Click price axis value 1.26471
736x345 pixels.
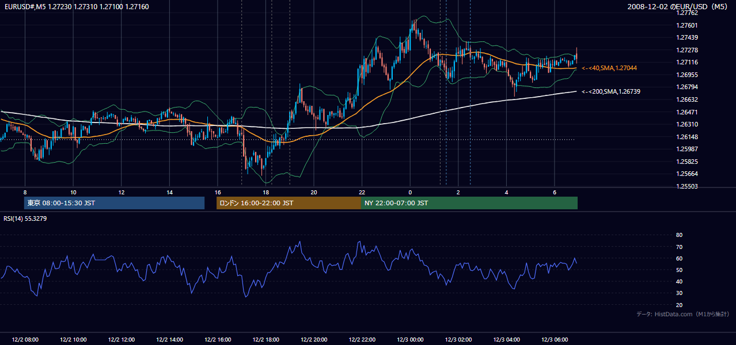tap(688, 112)
